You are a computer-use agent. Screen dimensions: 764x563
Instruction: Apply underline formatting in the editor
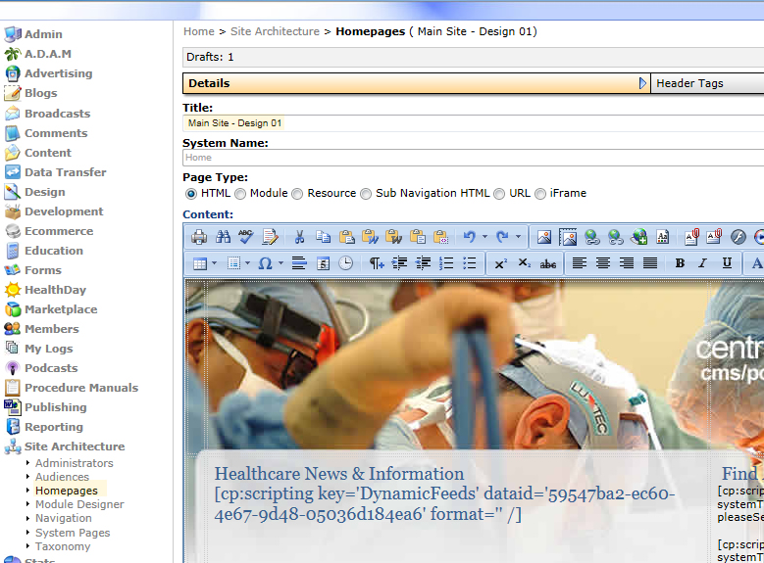(x=727, y=263)
